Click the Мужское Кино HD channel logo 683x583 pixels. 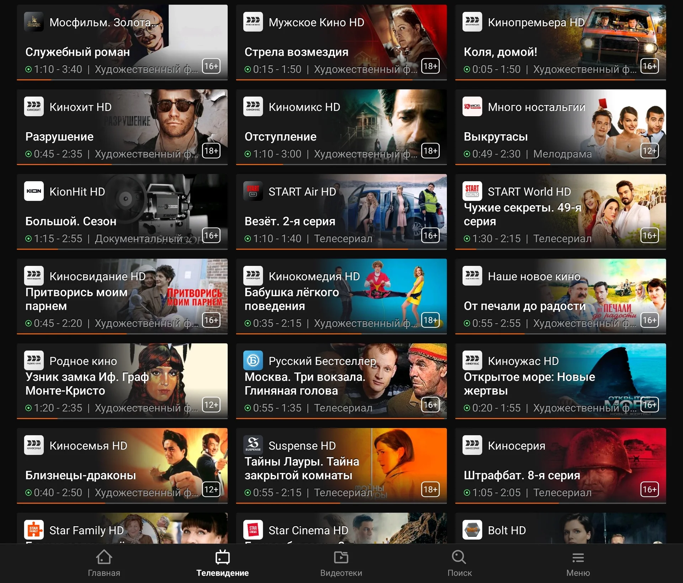click(x=253, y=22)
